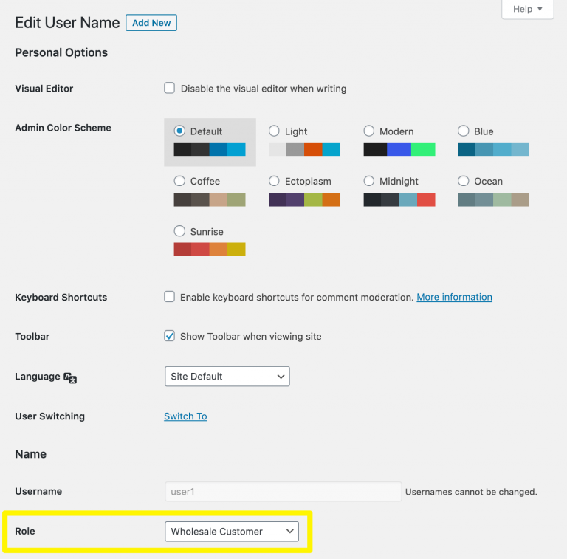Choose the Light admin color scheme
567x559 pixels.
point(274,131)
